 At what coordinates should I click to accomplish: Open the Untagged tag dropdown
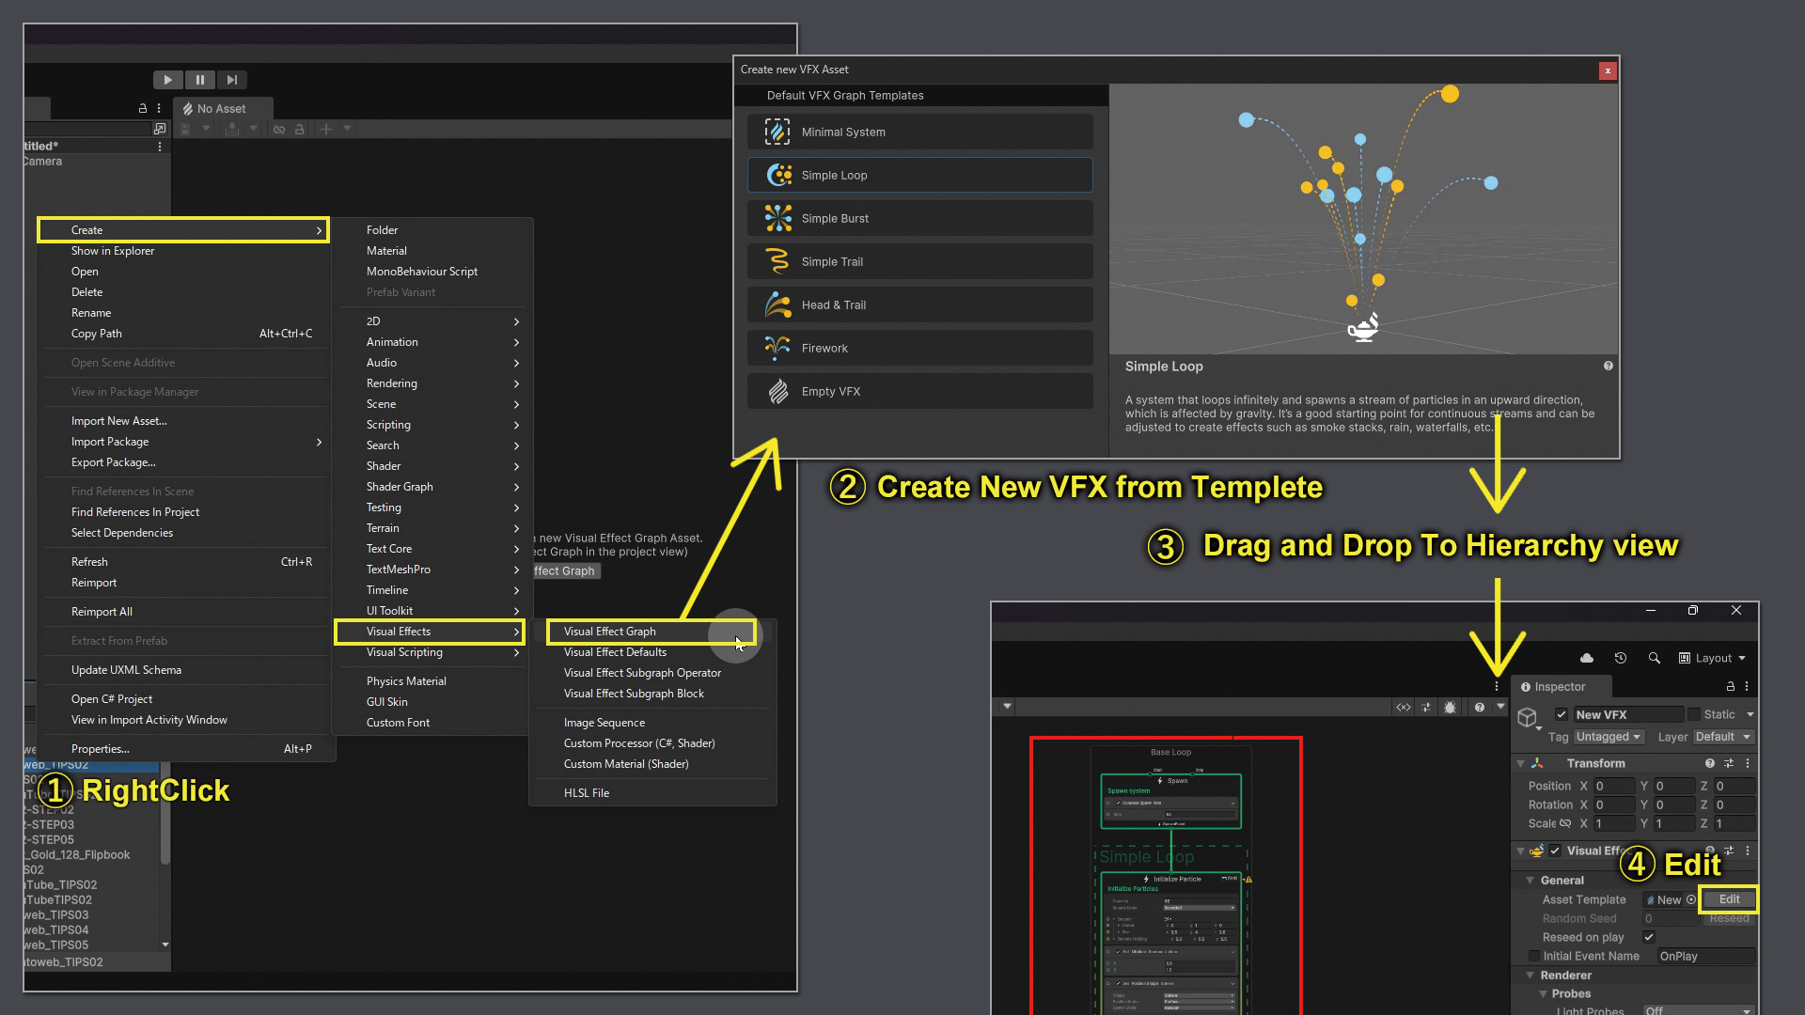[x=1609, y=737]
